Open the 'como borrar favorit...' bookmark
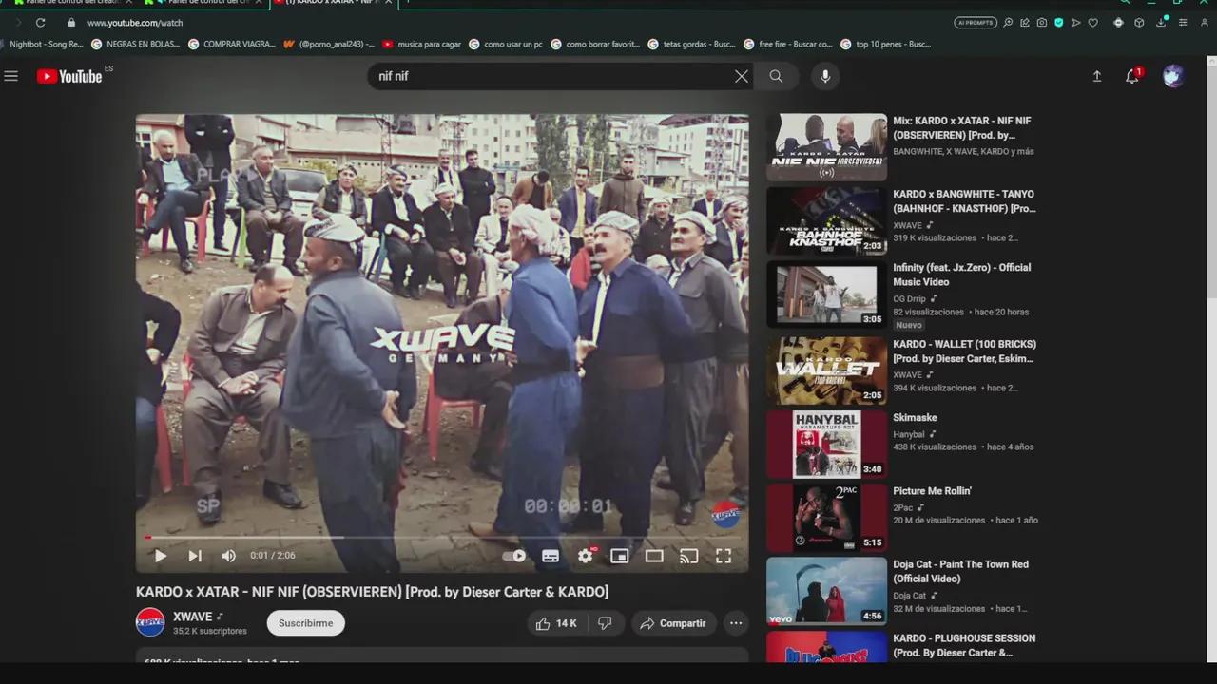Viewport: 1217px width, 684px height. 595,44
